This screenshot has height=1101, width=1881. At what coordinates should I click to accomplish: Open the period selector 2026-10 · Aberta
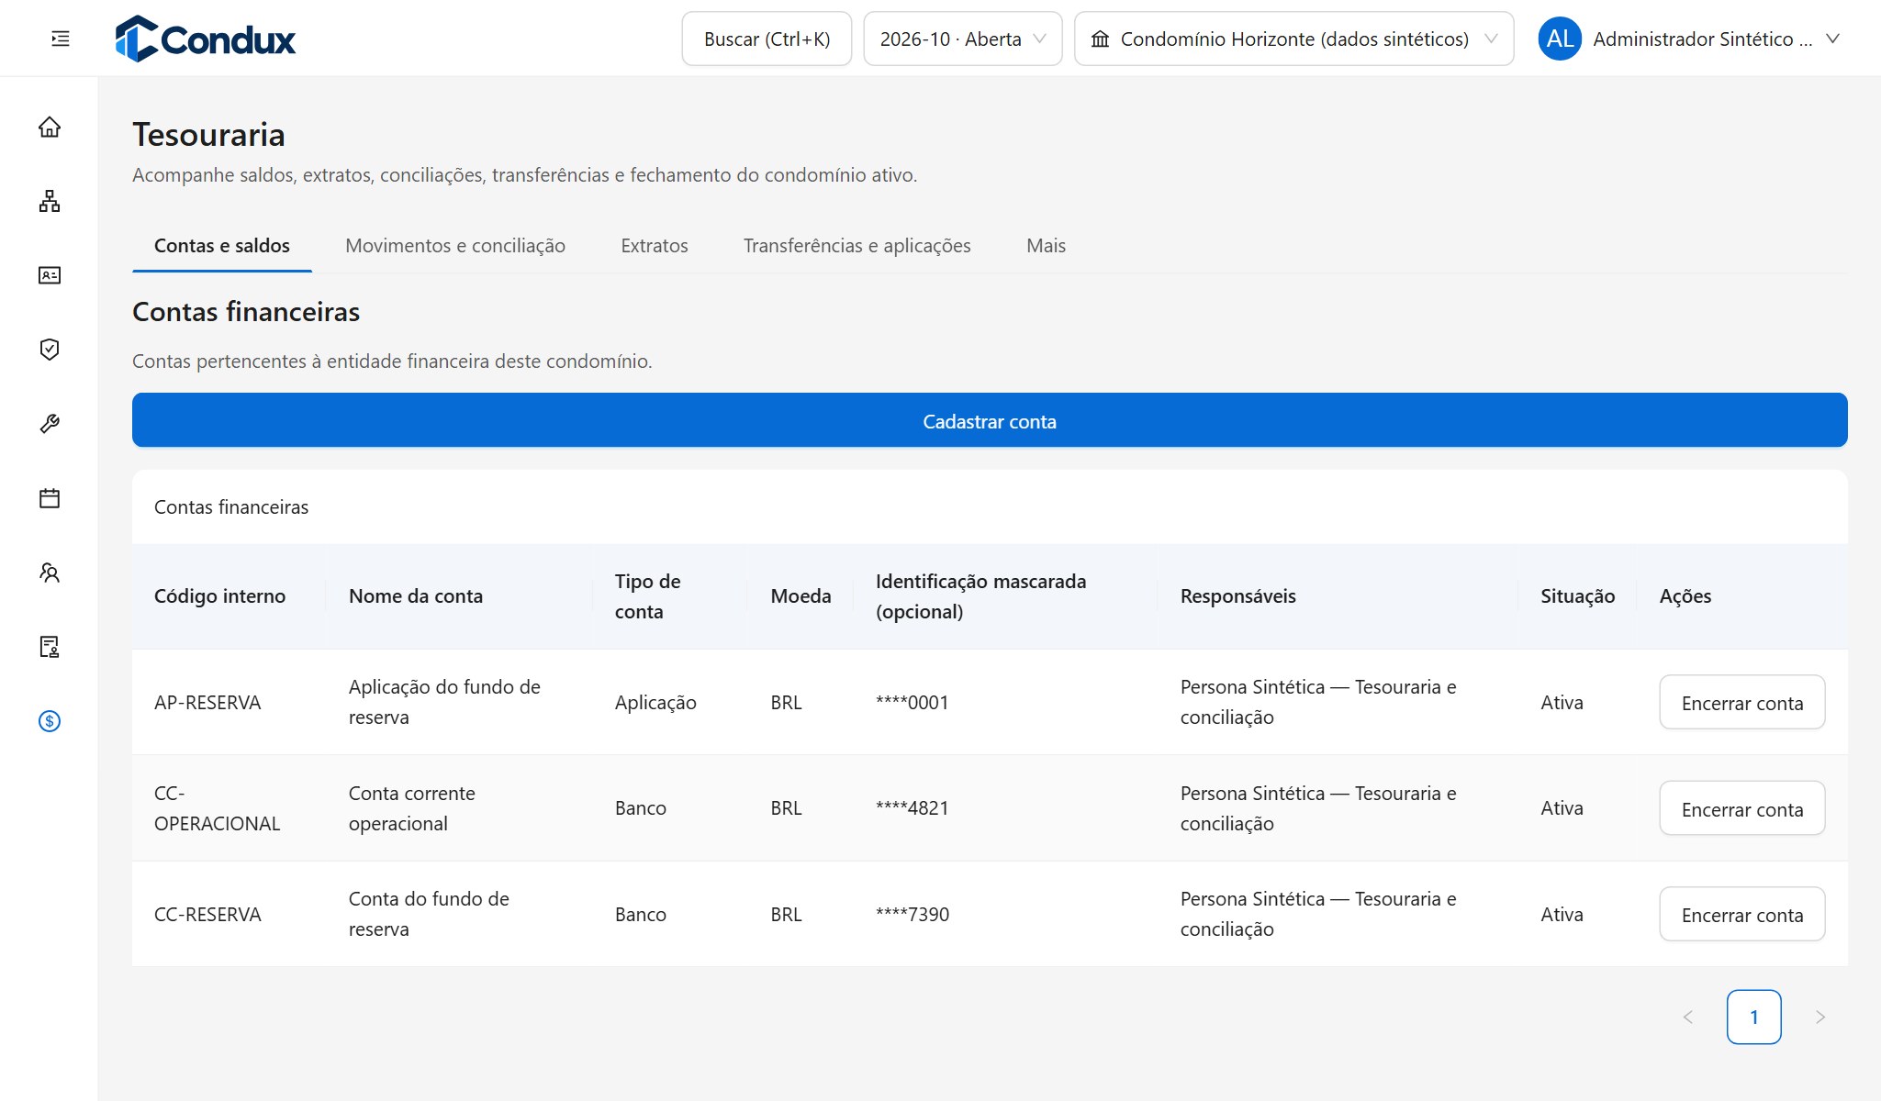coord(963,39)
